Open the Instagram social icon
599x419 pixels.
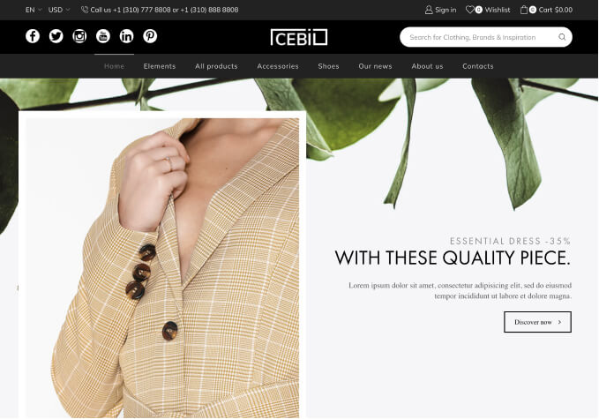pyautogui.click(x=79, y=36)
